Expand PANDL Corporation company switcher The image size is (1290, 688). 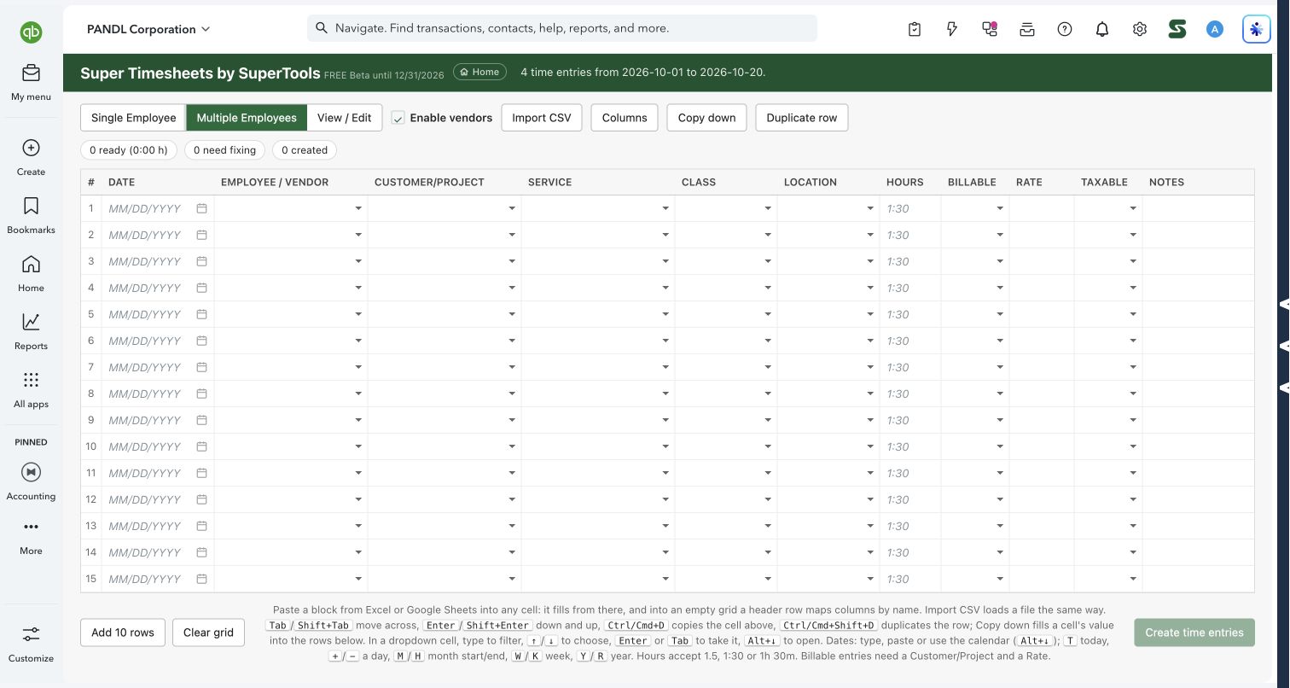148,29
